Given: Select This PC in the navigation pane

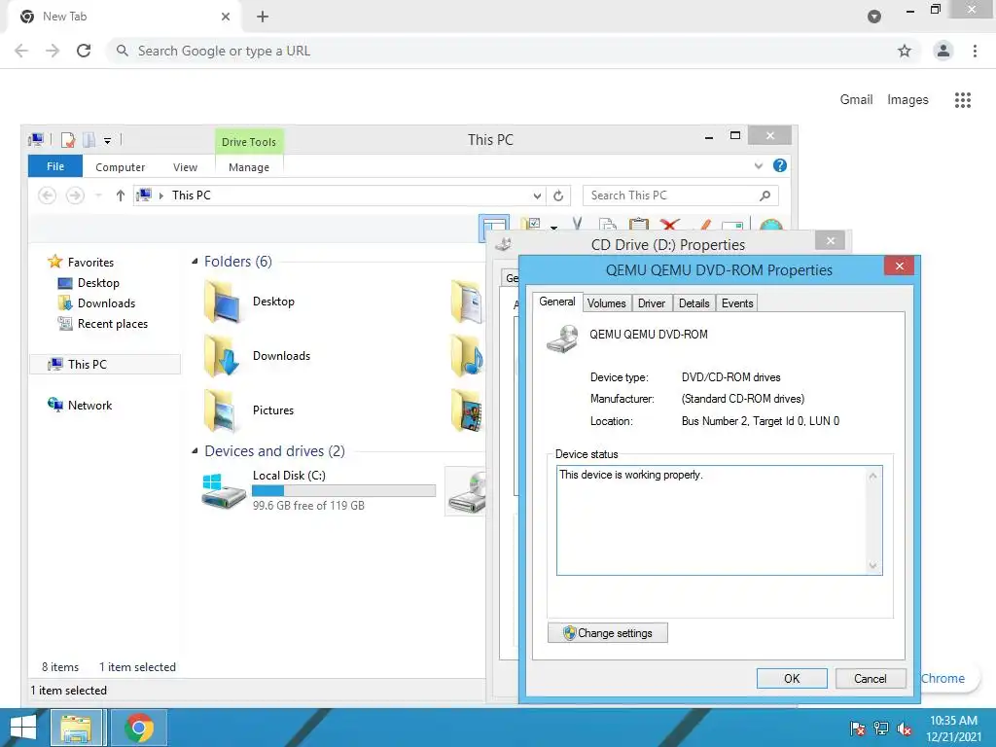Looking at the screenshot, I should pyautogui.click(x=105, y=364).
